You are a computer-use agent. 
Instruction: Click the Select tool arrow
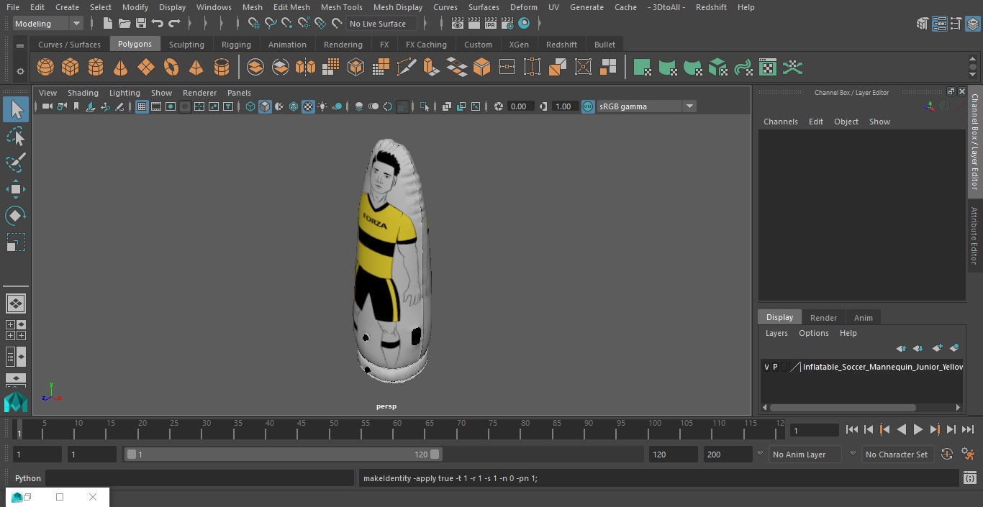pyautogui.click(x=15, y=109)
